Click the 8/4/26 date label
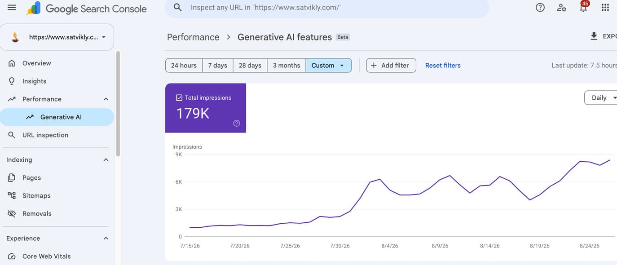The height and width of the screenshot is (265, 617). point(389,246)
